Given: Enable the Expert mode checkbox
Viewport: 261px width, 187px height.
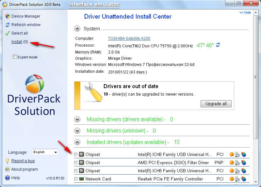Looking at the screenshot, I should 15,57.
